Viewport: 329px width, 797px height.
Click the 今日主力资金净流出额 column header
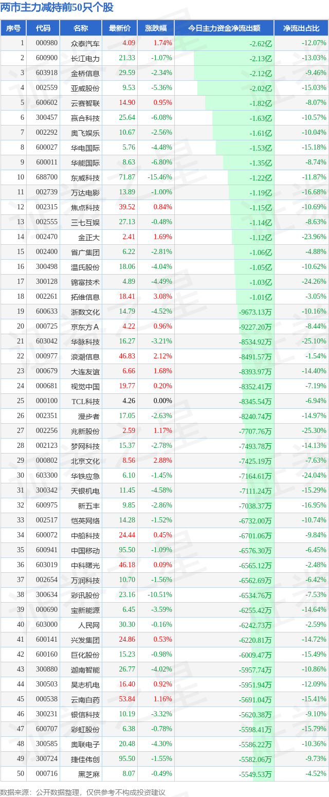[x=224, y=28]
